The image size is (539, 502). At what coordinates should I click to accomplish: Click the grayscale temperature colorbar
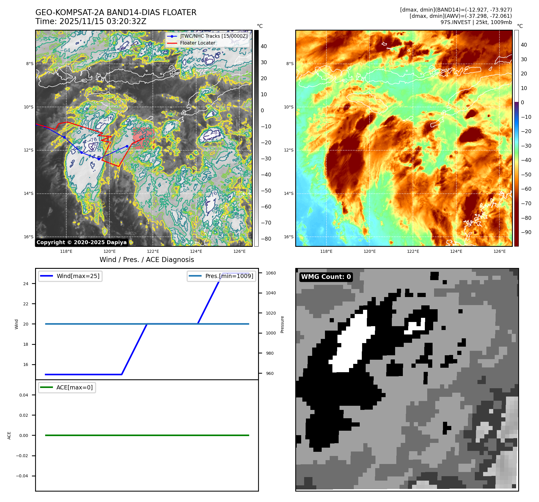(256, 138)
